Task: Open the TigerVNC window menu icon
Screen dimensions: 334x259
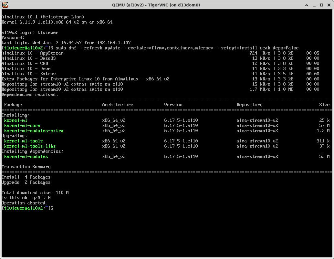Action: pos(5,5)
